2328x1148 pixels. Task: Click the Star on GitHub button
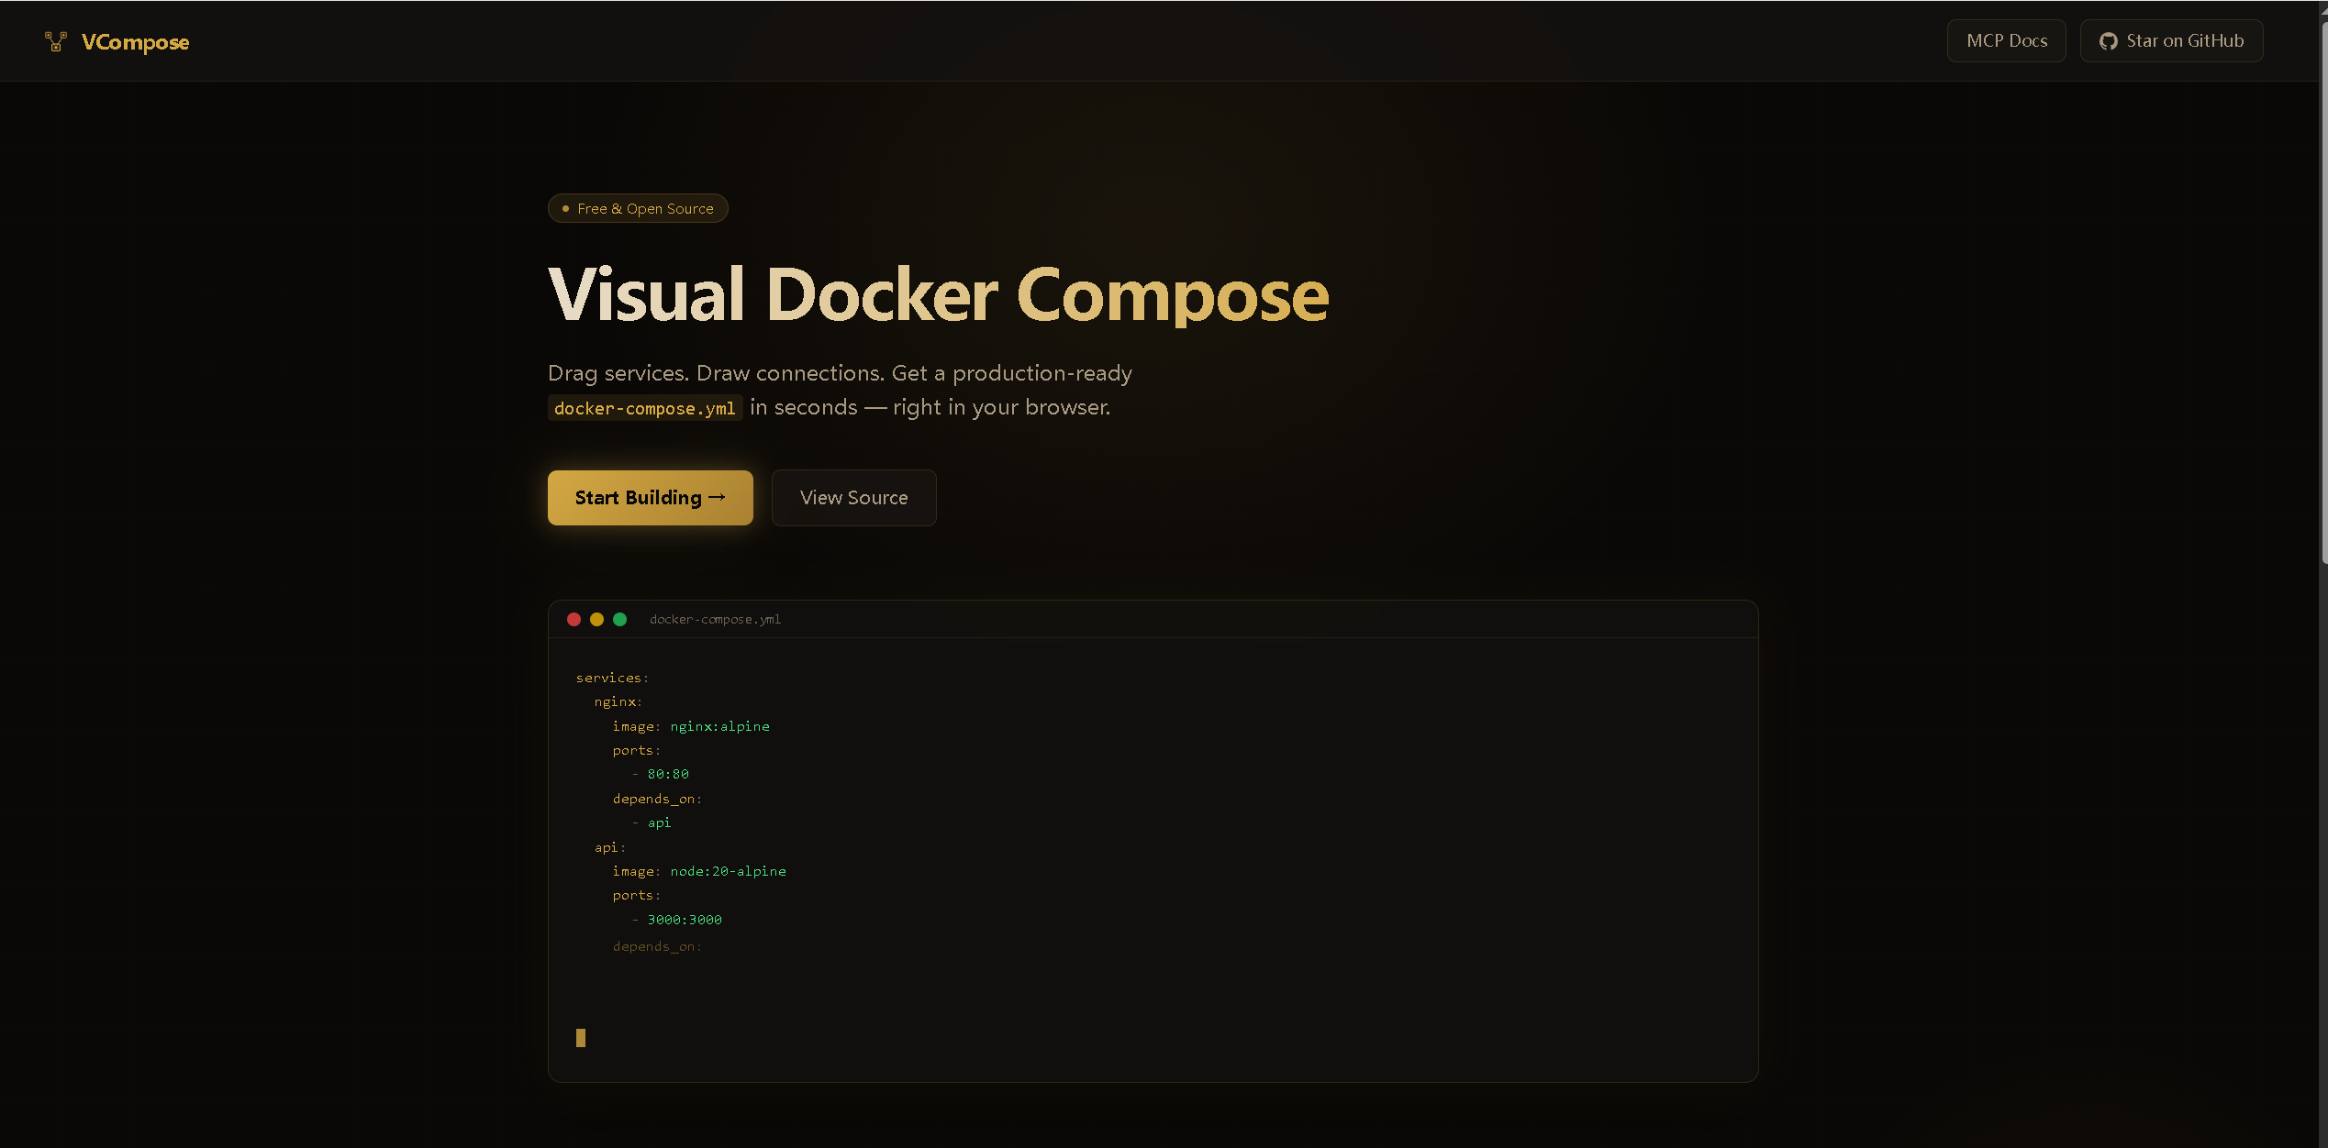[x=2171, y=40]
